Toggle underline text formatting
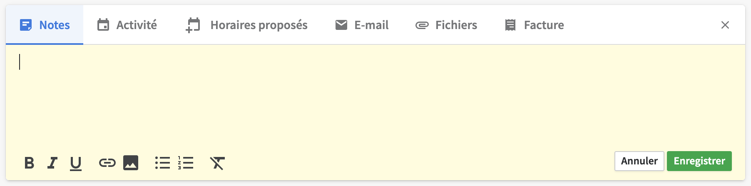Image resolution: width=751 pixels, height=186 pixels. (x=75, y=163)
